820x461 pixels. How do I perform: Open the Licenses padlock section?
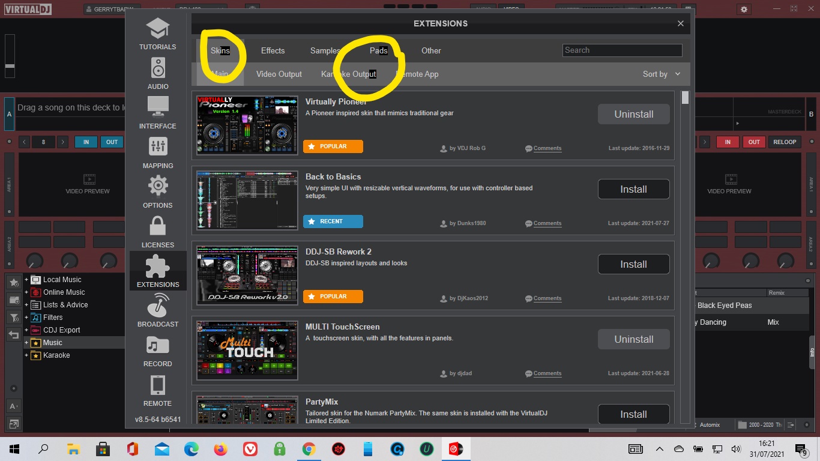[158, 232]
